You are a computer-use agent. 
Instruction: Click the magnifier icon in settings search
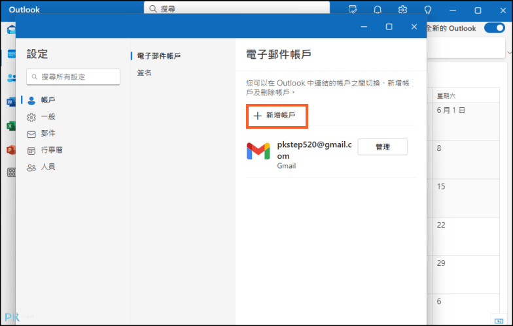tap(34, 77)
